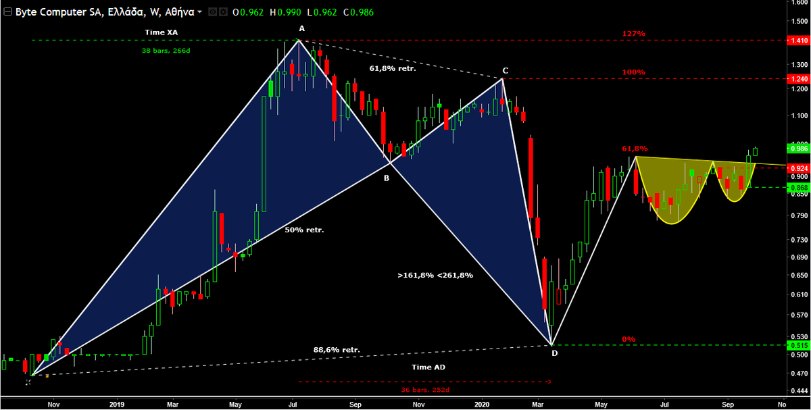The image size is (811, 410).
Task: Click the 1.600 price scale value
Action: (x=800, y=3)
